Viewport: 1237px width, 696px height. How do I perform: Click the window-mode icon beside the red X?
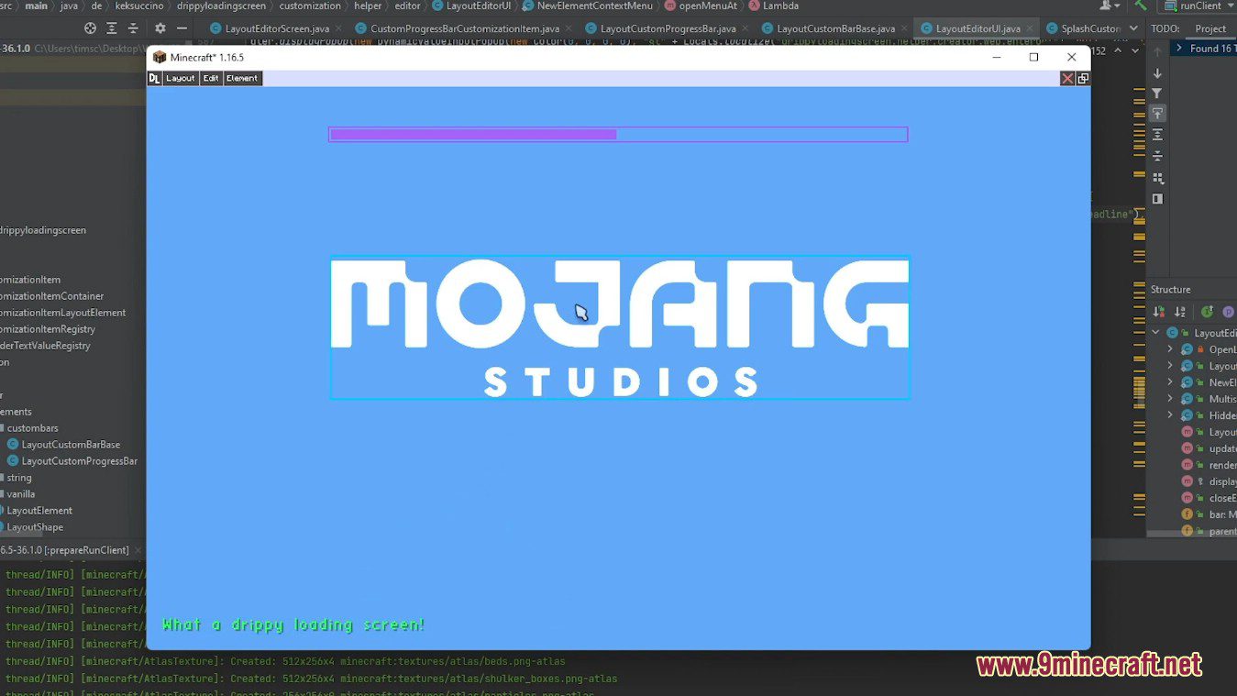[1083, 79]
